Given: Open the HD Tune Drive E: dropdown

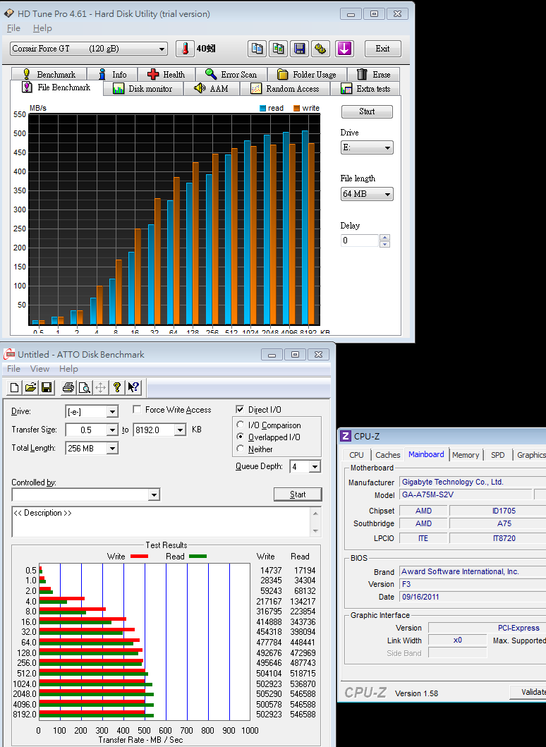Looking at the screenshot, I should pos(367,147).
